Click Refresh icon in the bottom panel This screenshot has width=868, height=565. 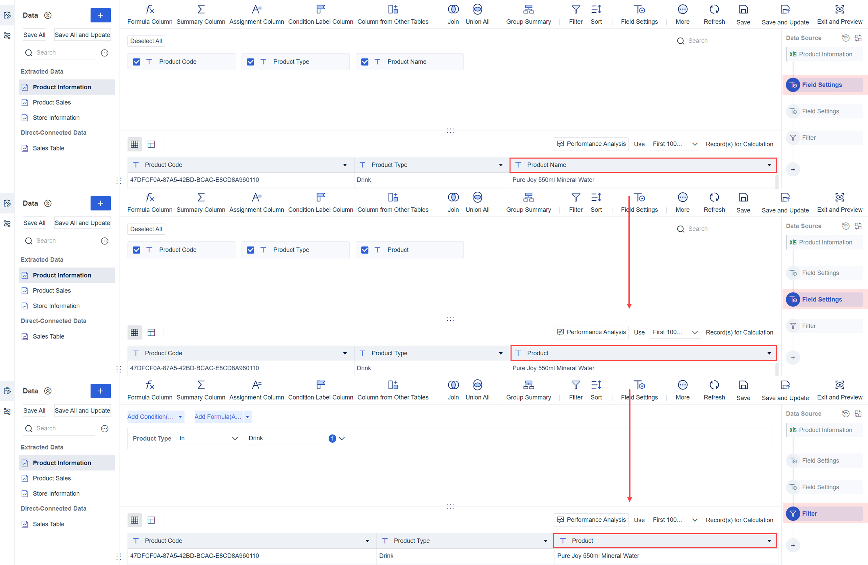(x=714, y=385)
